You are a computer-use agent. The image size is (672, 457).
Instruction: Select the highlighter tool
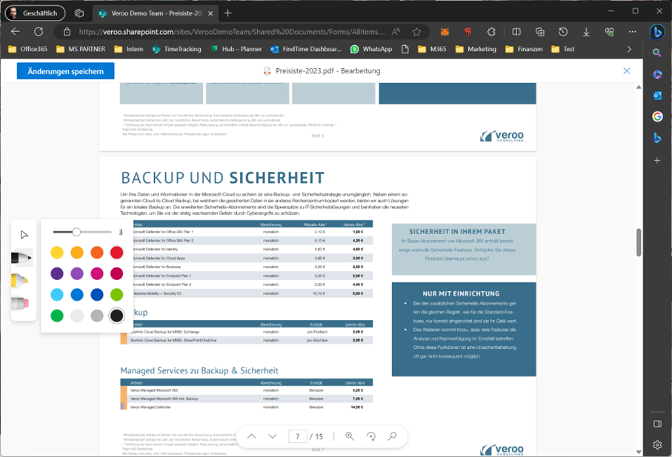coord(22,280)
